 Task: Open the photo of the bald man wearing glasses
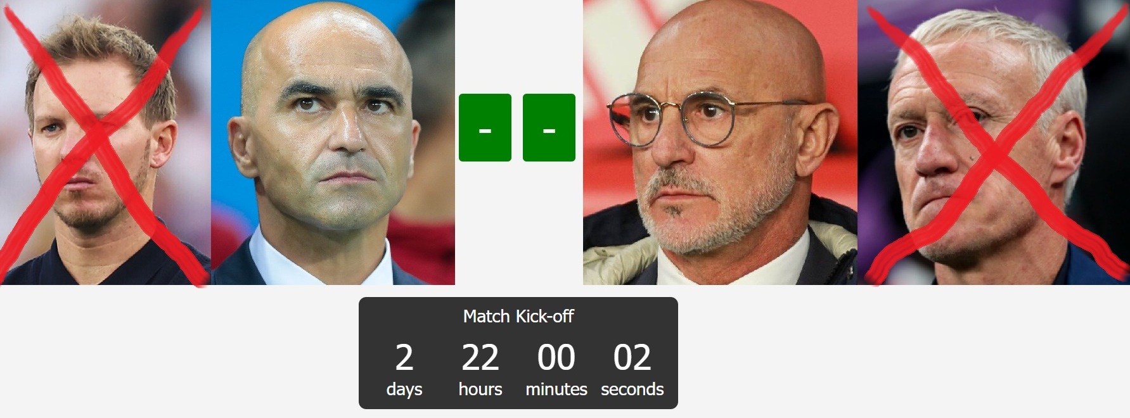pos(720,142)
